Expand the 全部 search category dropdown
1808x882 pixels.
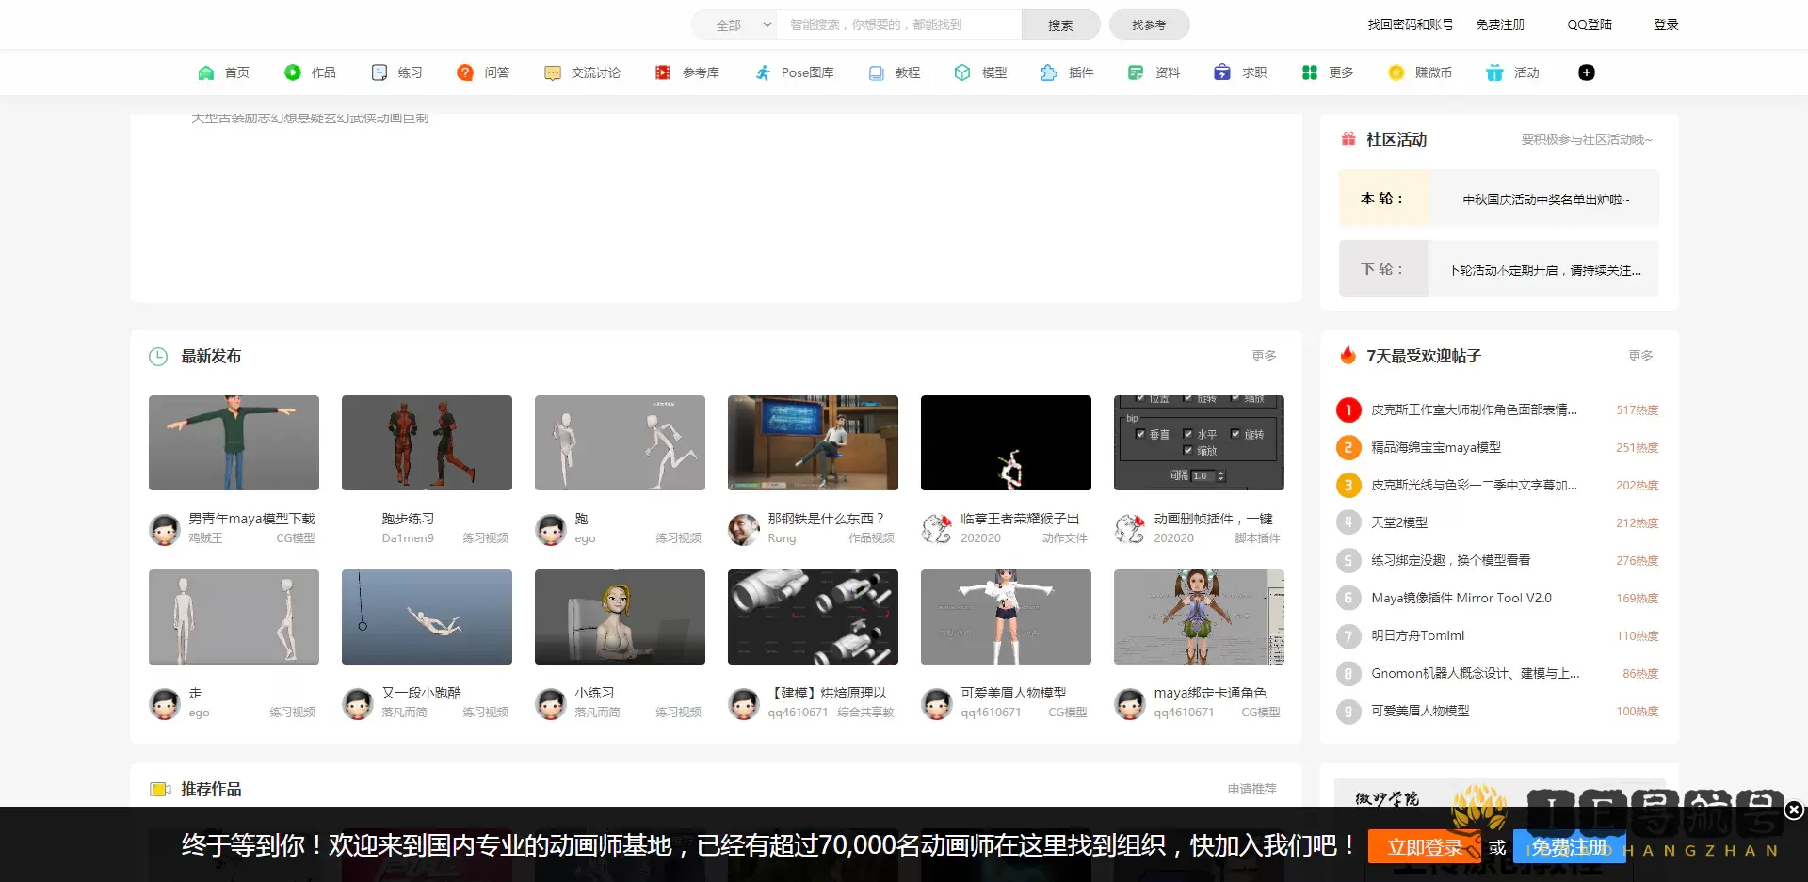pos(743,24)
